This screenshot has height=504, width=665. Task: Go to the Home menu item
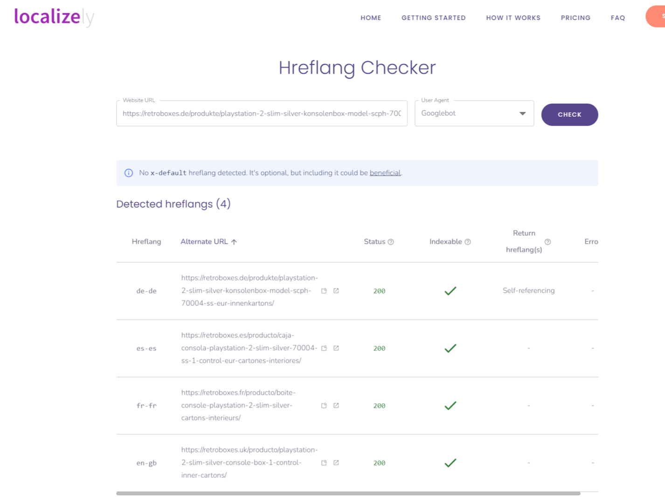click(x=371, y=18)
